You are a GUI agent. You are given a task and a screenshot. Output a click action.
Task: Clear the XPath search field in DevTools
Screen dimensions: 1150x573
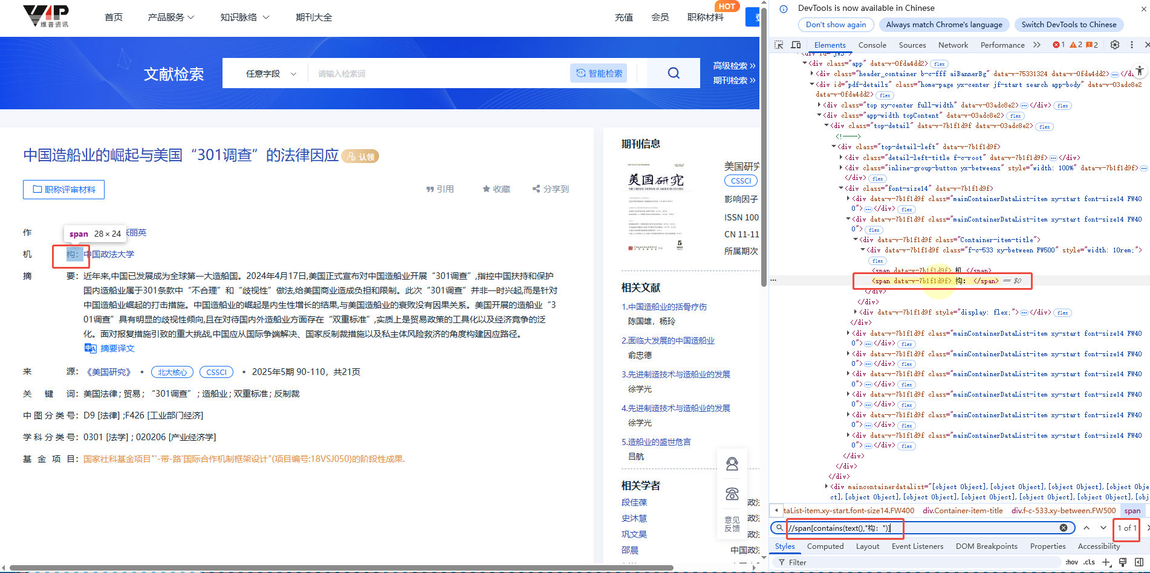[1064, 528]
